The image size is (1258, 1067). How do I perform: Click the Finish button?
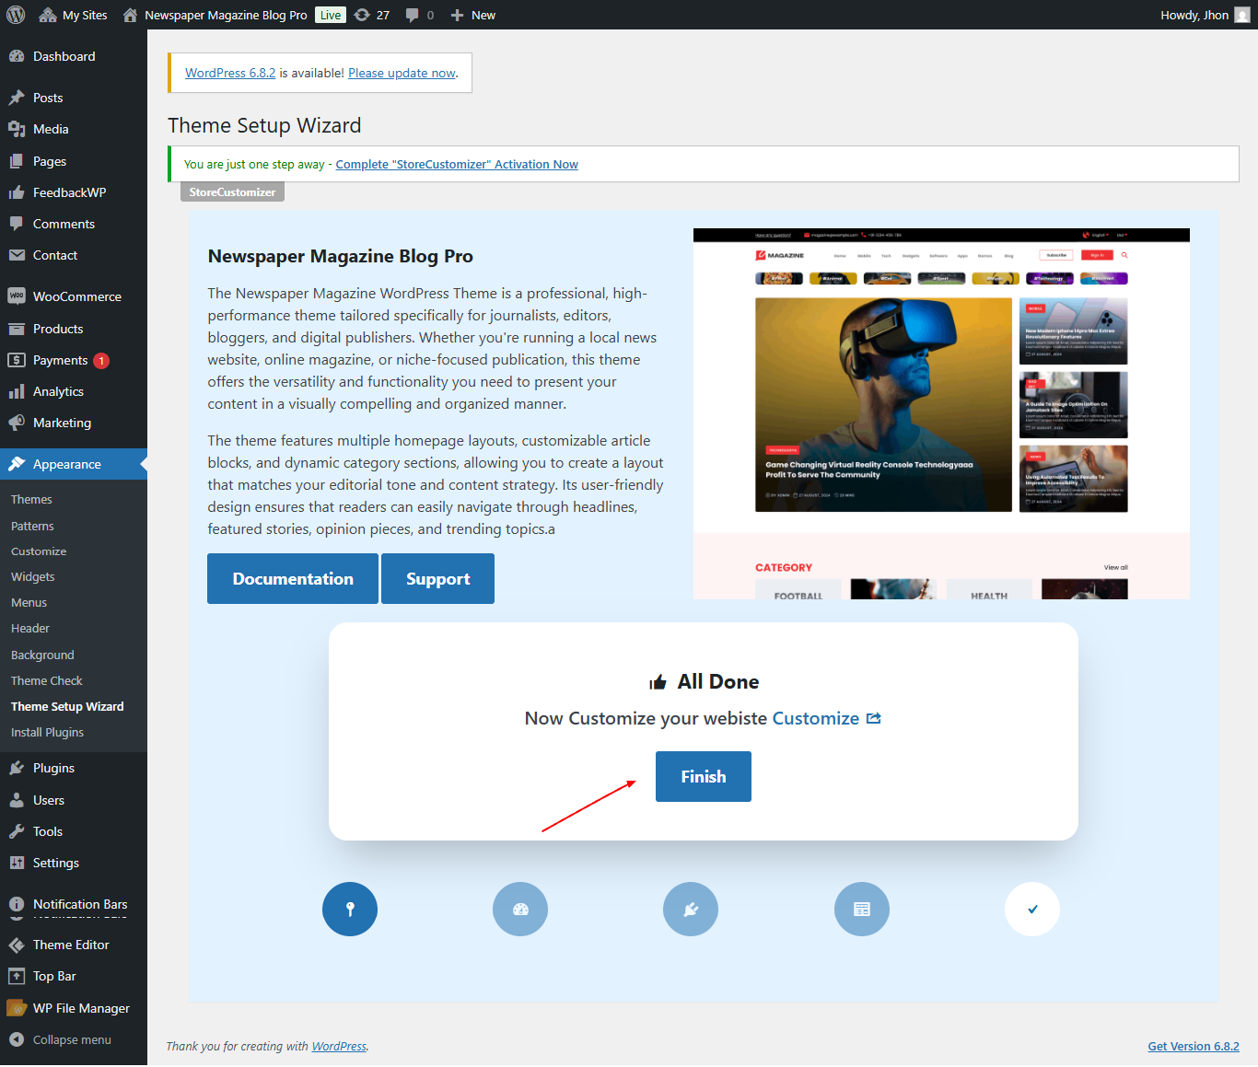(704, 776)
